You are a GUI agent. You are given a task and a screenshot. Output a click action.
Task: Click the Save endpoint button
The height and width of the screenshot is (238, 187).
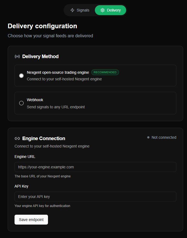pyautogui.click(x=31, y=220)
